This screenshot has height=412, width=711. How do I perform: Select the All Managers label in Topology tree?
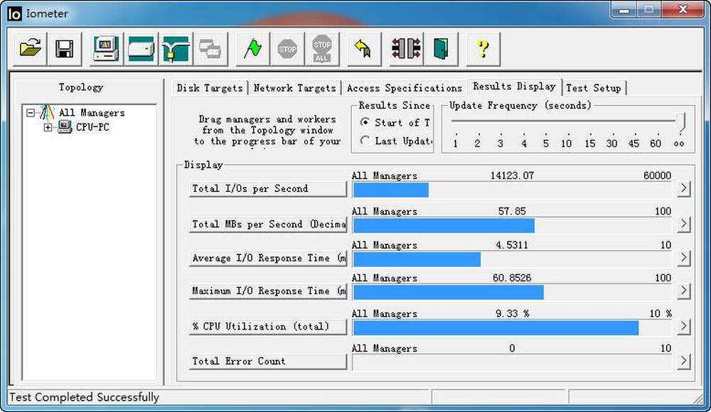coord(92,113)
